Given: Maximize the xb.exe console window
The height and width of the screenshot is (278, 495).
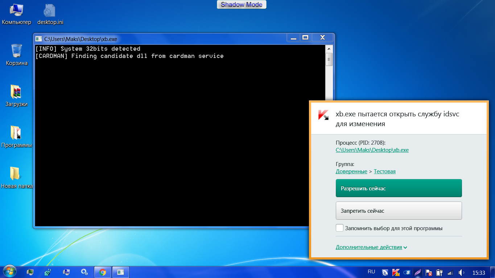Looking at the screenshot, I should click(x=305, y=38).
